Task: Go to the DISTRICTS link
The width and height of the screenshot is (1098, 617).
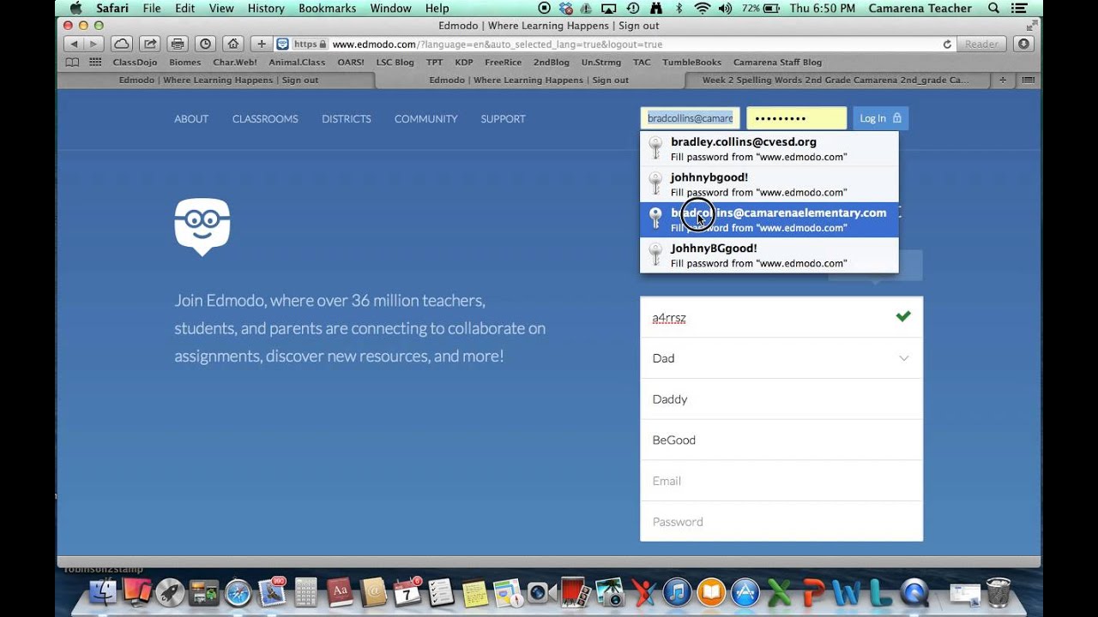Action: [x=347, y=119]
